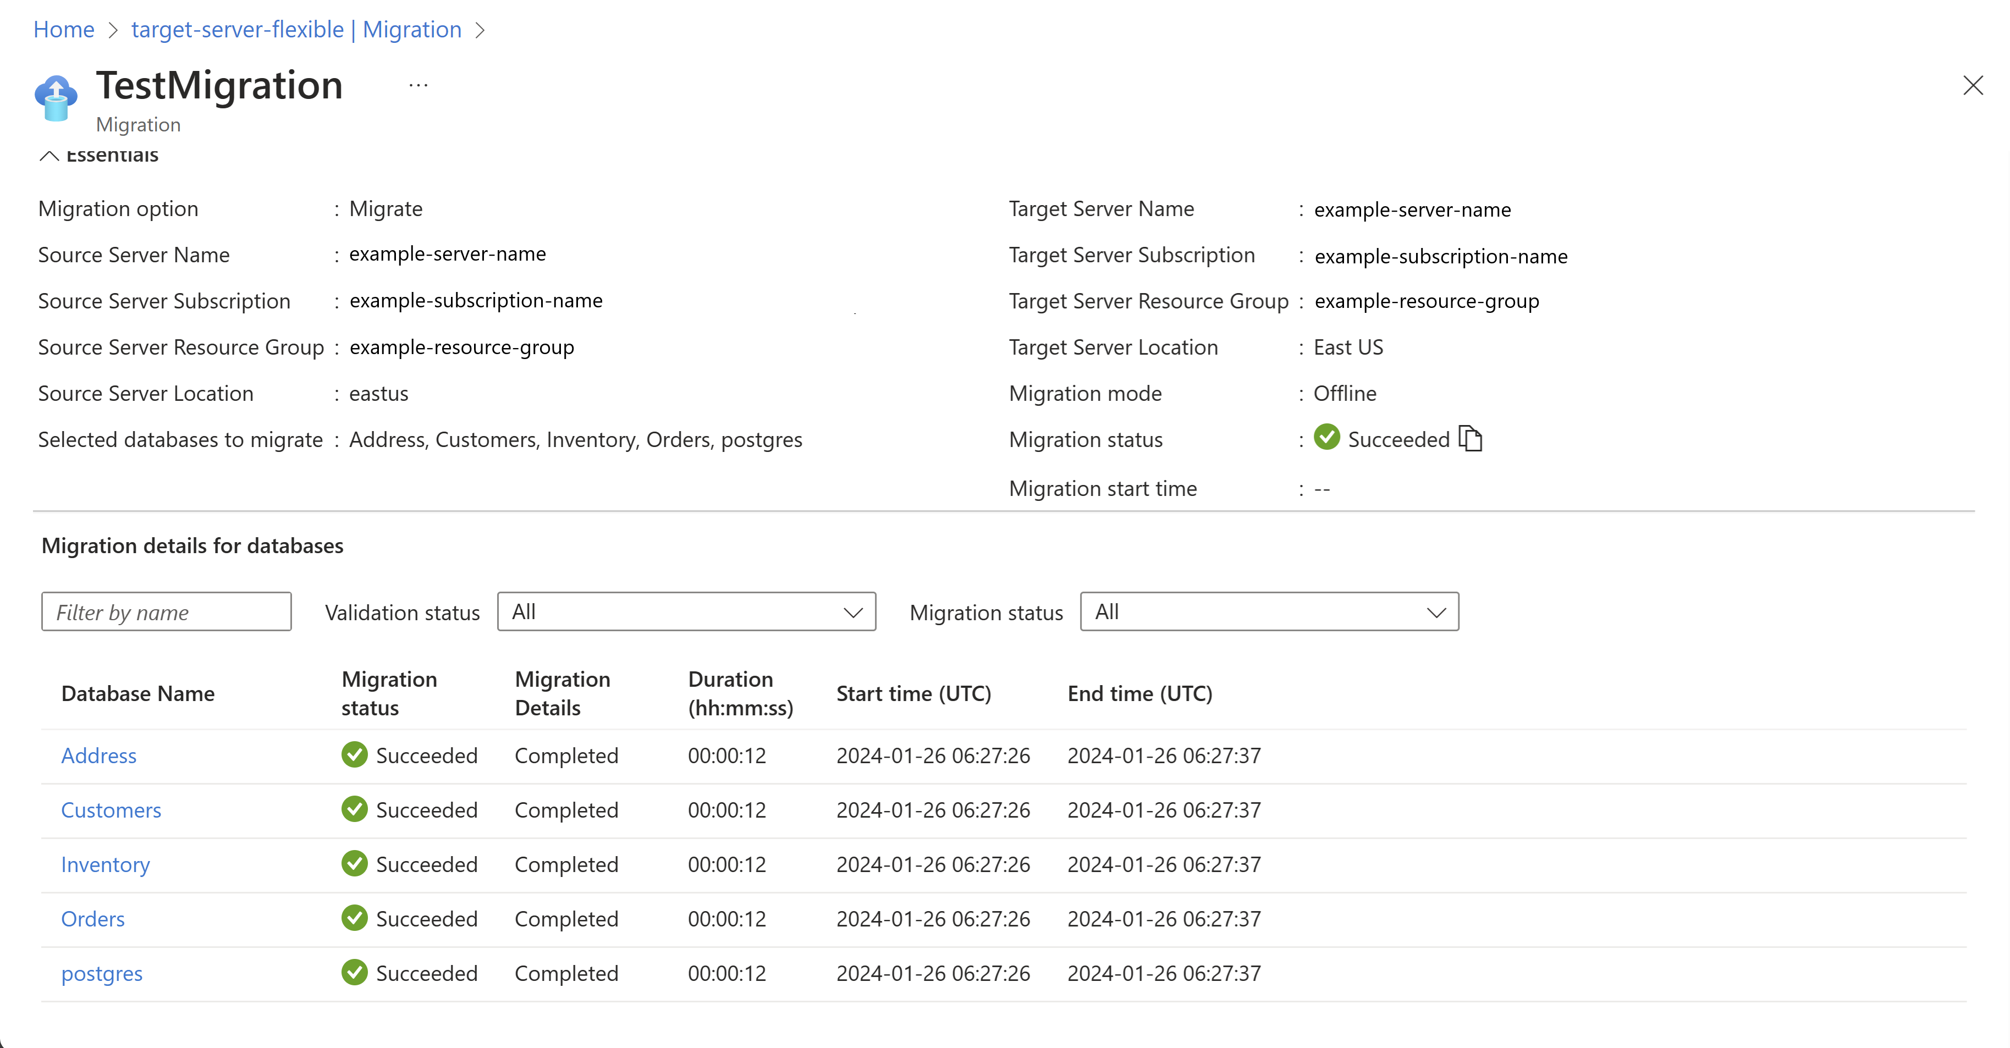Click the green check icon in the postgres row

coord(354,972)
